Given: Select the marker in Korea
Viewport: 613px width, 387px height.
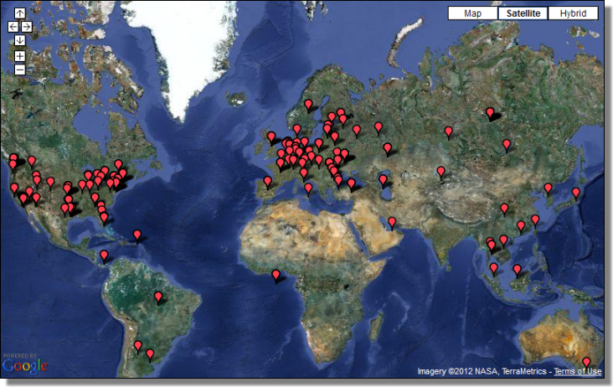Looking at the screenshot, I should point(549,189).
